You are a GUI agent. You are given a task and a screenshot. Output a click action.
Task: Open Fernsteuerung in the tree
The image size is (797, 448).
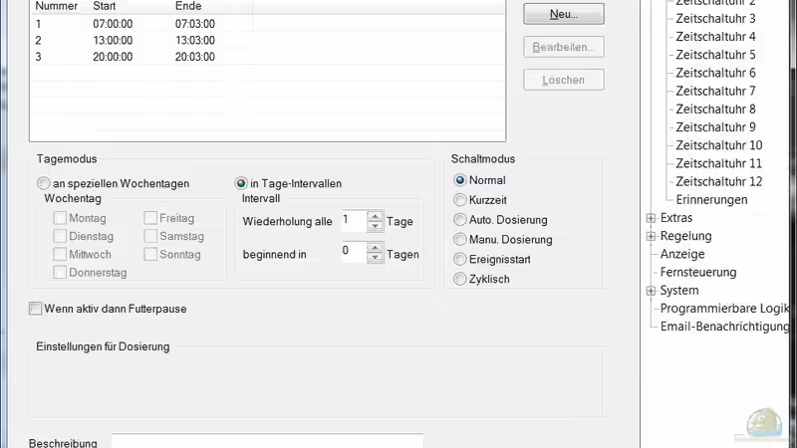click(x=697, y=272)
